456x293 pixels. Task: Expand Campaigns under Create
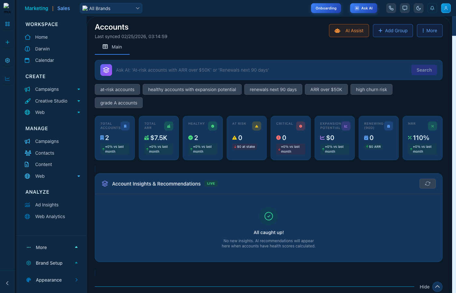coord(79,89)
